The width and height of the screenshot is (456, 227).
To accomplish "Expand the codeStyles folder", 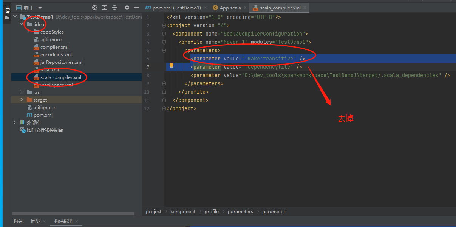I will click(x=29, y=32).
